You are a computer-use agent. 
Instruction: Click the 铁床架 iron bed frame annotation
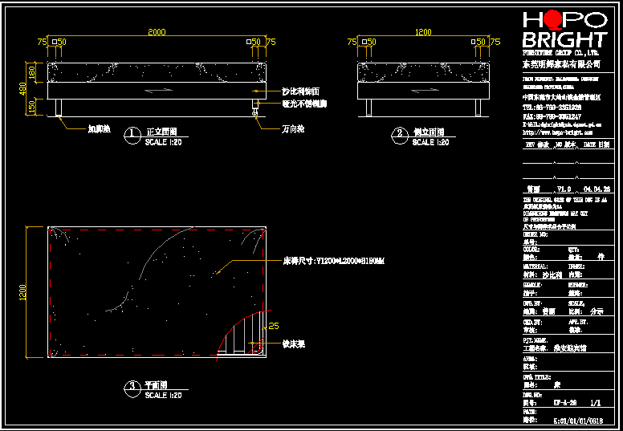[294, 344]
